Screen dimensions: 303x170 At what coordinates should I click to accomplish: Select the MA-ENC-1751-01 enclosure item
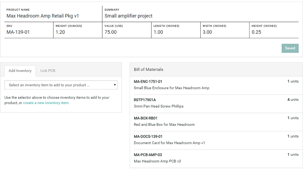(x=171, y=85)
